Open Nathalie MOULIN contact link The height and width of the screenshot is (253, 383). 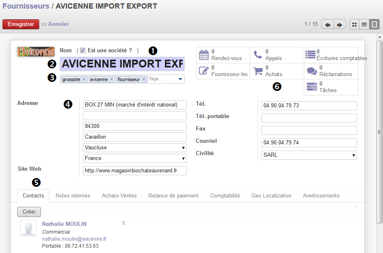[64, 224]
